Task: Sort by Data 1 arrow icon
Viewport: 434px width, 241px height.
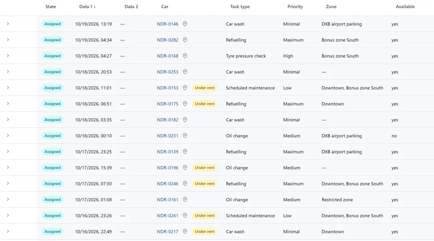Action: 94,7
